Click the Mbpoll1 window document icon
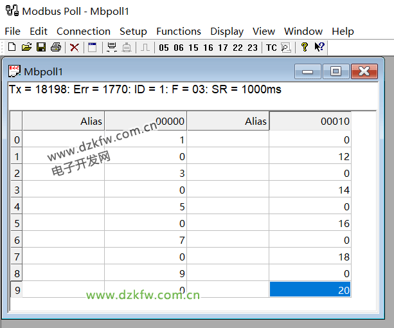 [14, 71]
